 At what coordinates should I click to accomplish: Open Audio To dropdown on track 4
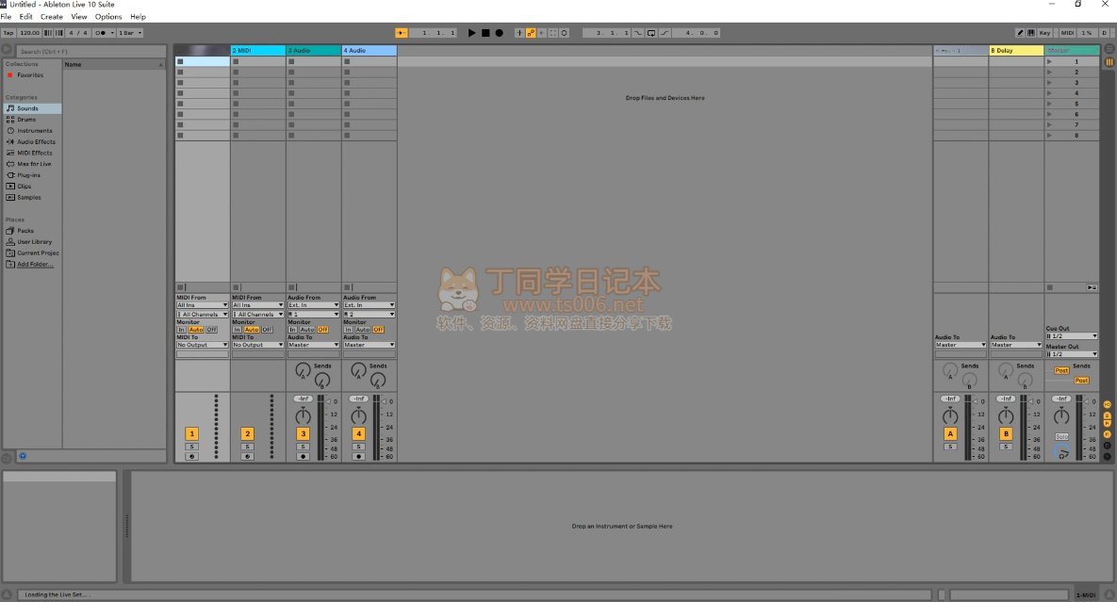click(369, 345)
